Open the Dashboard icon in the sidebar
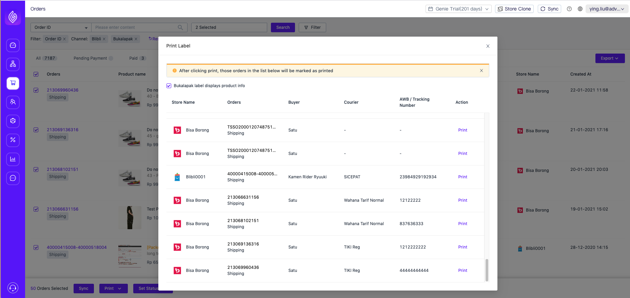The width and height of the screenshot is (630, 298). pos(13,45)
